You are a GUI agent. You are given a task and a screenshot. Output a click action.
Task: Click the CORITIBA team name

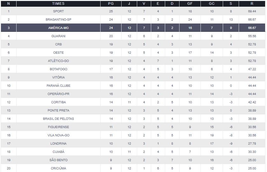(x=59, y=102)
